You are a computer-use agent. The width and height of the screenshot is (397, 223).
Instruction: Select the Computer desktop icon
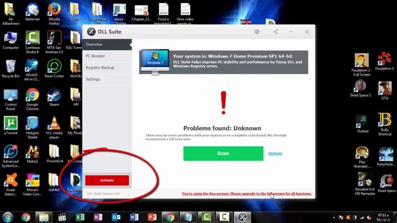(11, 40)
